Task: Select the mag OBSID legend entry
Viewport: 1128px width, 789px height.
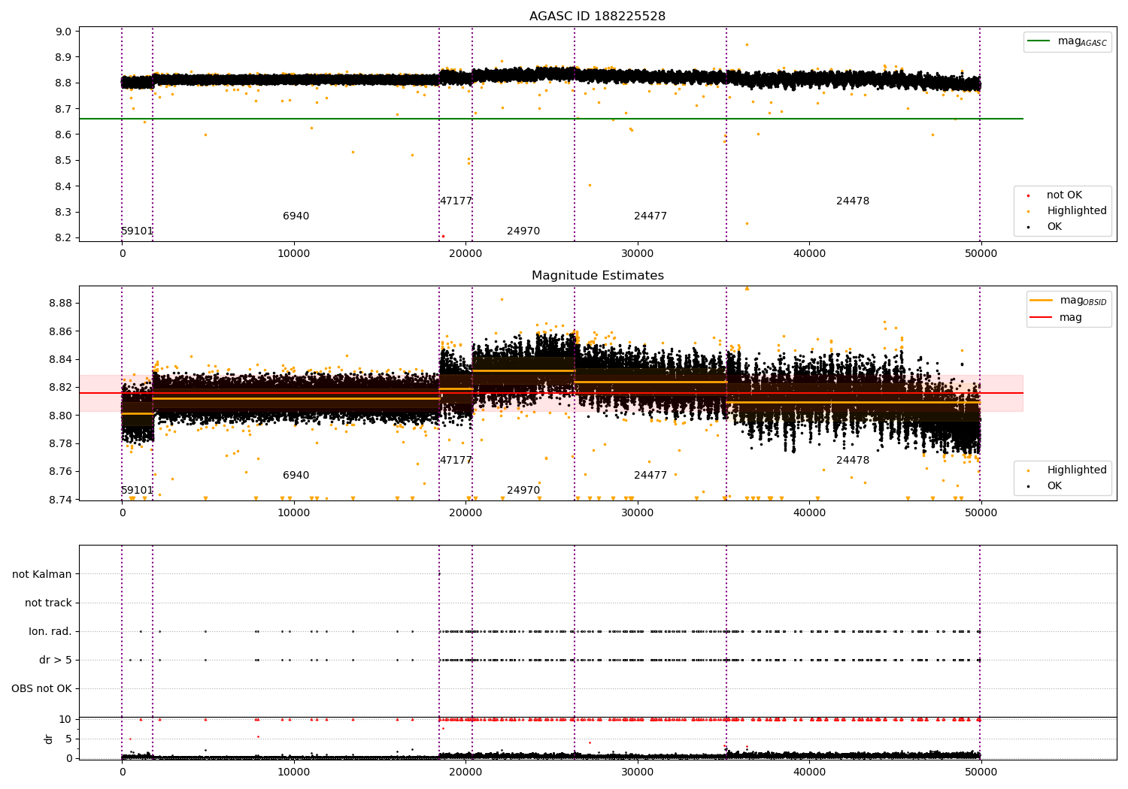Action: click(x=1069, y=301)
